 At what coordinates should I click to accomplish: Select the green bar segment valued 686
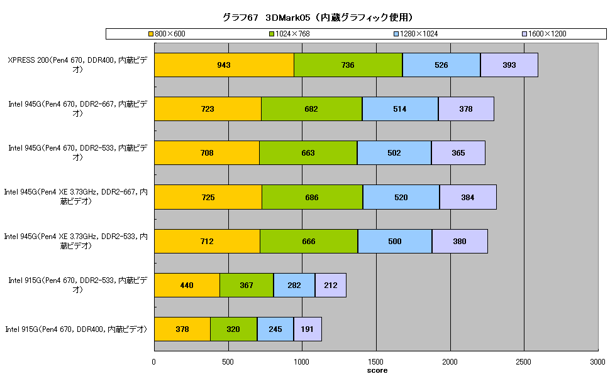(x=313, y=197)
